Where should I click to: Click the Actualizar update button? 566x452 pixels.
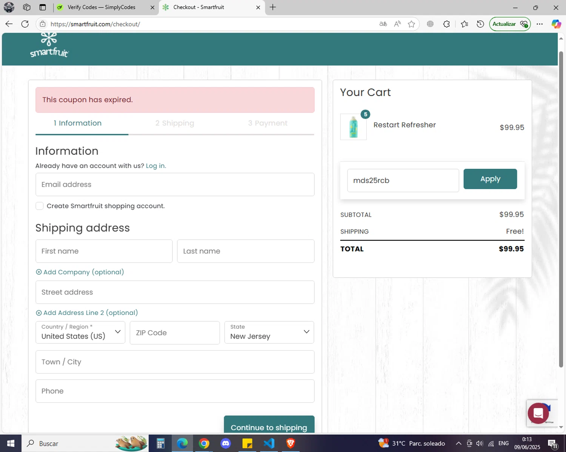pyautogui.click(x=510, y=24)
